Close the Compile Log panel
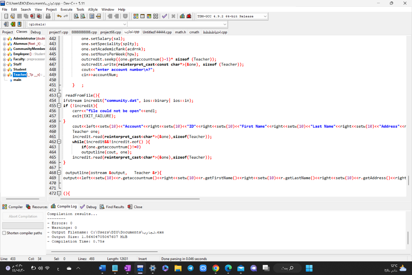412x275 pixels. [135, 207]
